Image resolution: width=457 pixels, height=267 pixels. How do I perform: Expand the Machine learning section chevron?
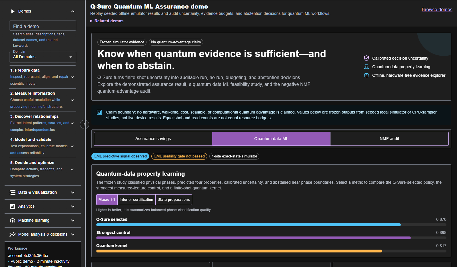click(73, 221)
